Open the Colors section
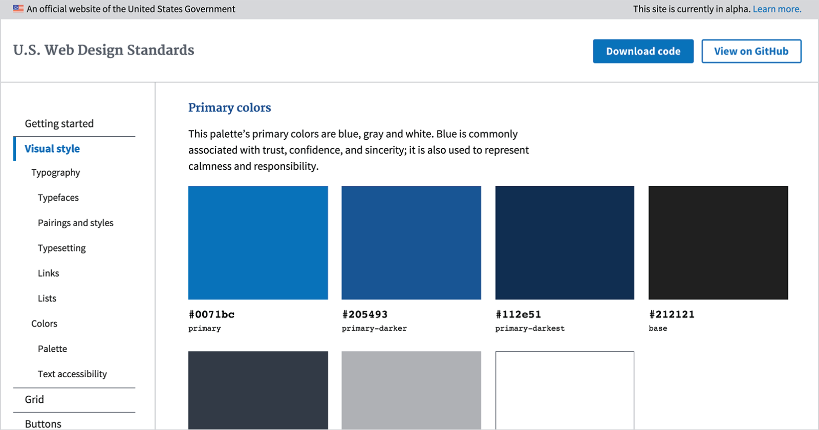The height and width of the screenshot is (430, 819). [x=44, y=324]
